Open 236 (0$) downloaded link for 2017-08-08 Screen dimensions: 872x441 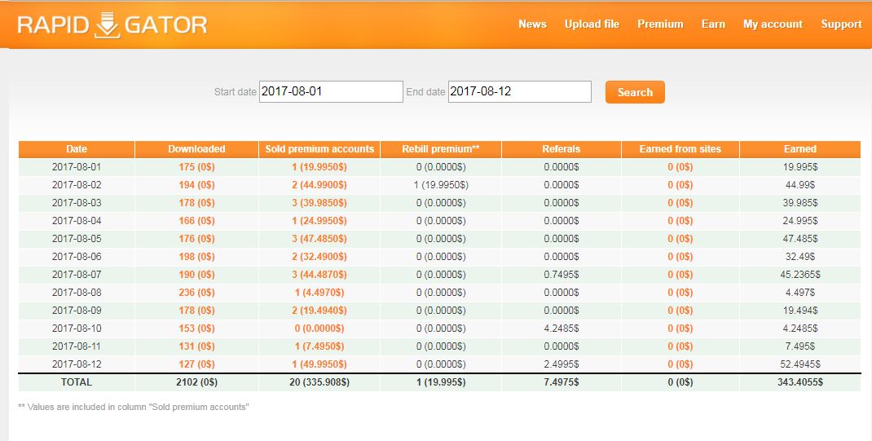[196, 293]
